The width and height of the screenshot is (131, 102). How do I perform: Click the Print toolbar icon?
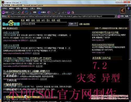click(x=59, y=12)
